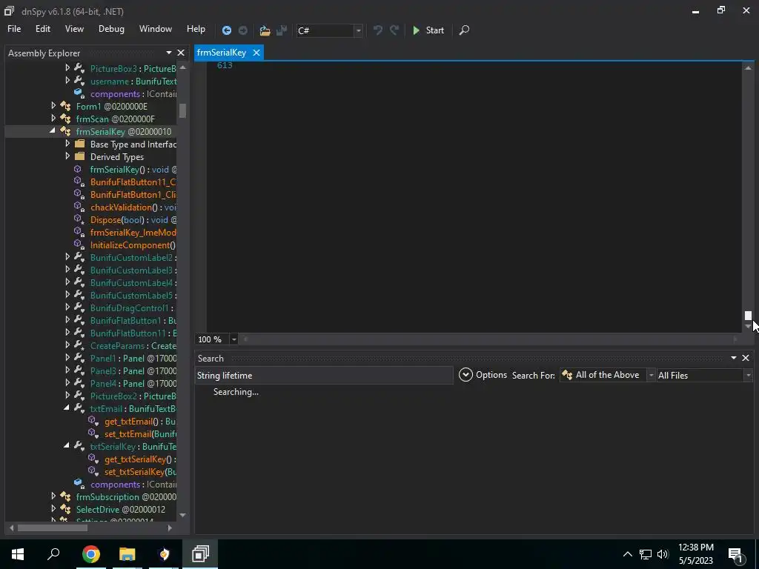759x569 pixels.
Task: Open Windows taskbar search
Action: pyautogui.click(x=53, y=554)
